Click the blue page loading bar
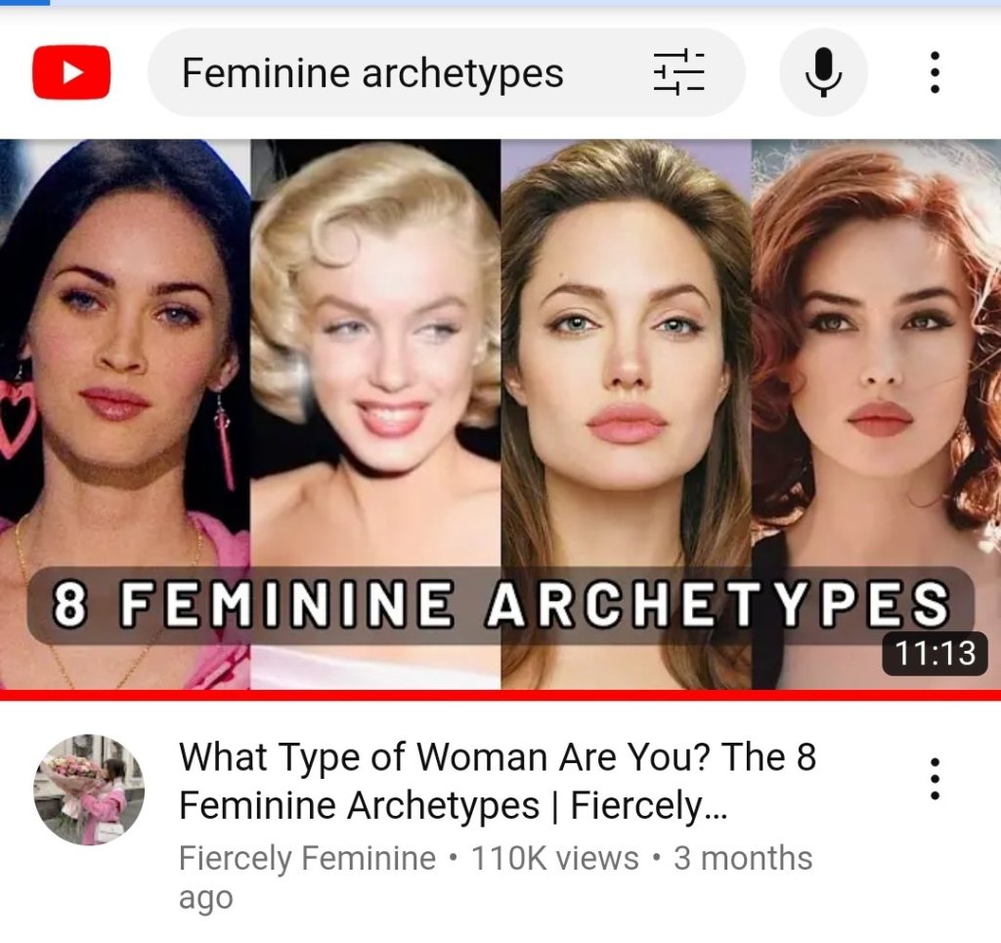Image resolution: width=1001 pixels, height=943 pixels. click(24, 3)
